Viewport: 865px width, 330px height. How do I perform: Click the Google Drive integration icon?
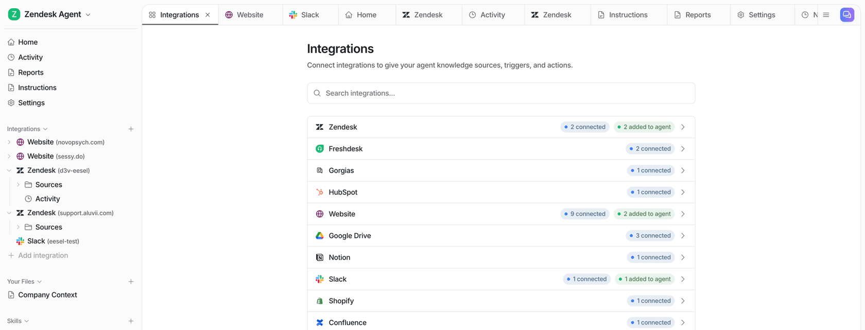tap(320, 236)
